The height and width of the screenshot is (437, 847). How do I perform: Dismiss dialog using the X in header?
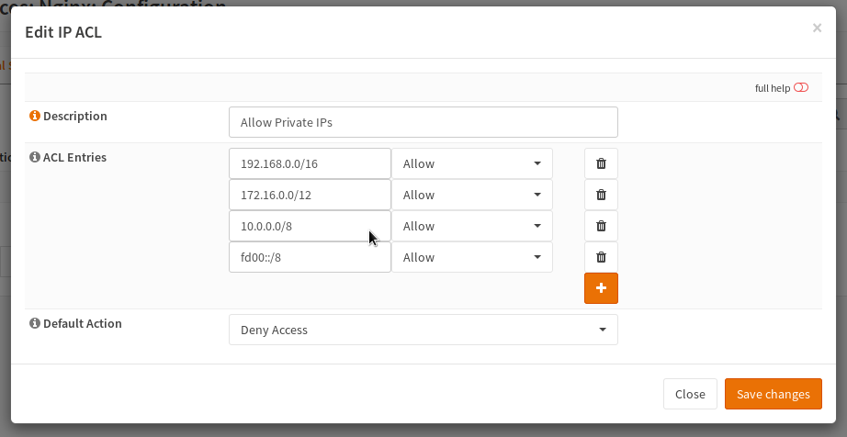pos(817,28)
